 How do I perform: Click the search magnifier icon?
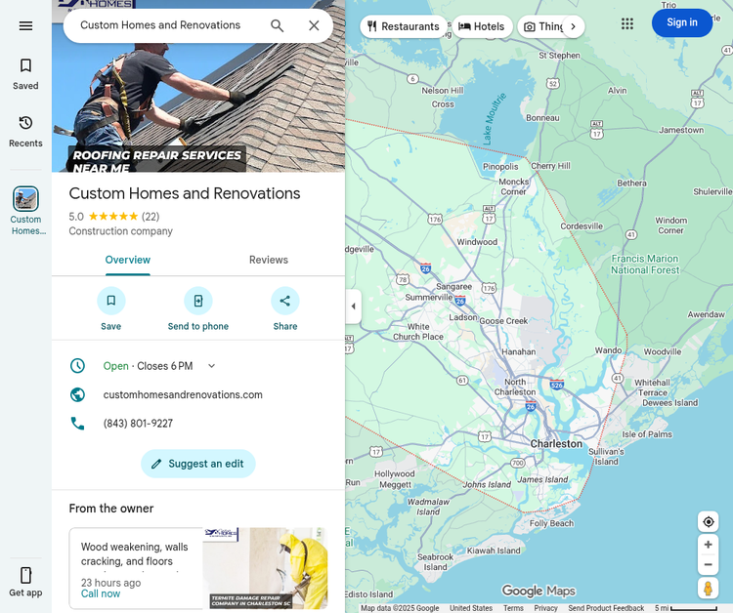[278, 25]
